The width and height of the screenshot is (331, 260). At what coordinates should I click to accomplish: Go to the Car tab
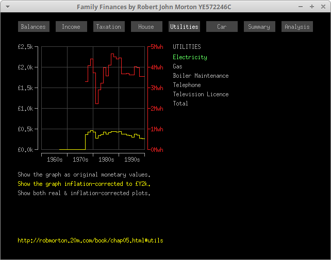tap(222, 27)
